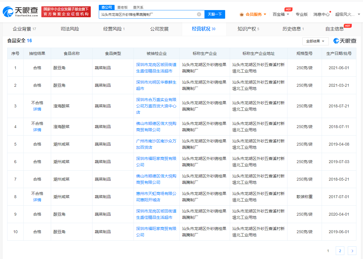Open 专业版 link in header

coord(302,14)
